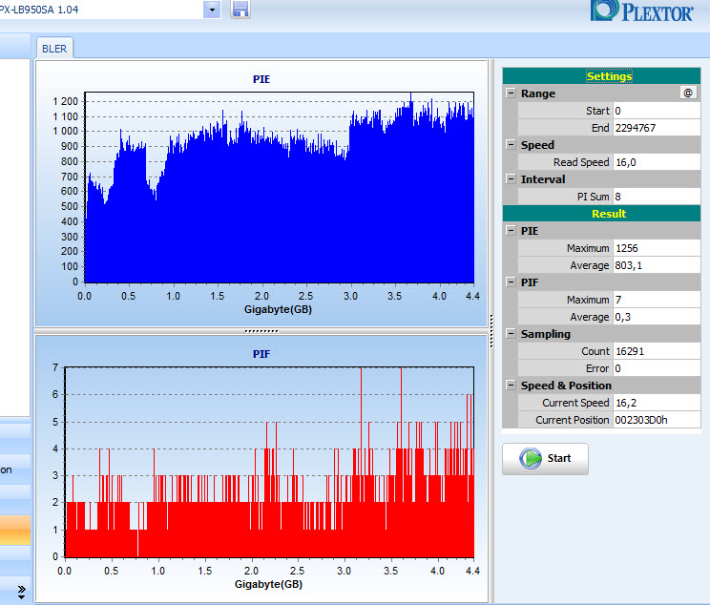This screenshot has width=710, height=605.
Task: Select PIE Maximum value 1256
Action: click(657, 248)
